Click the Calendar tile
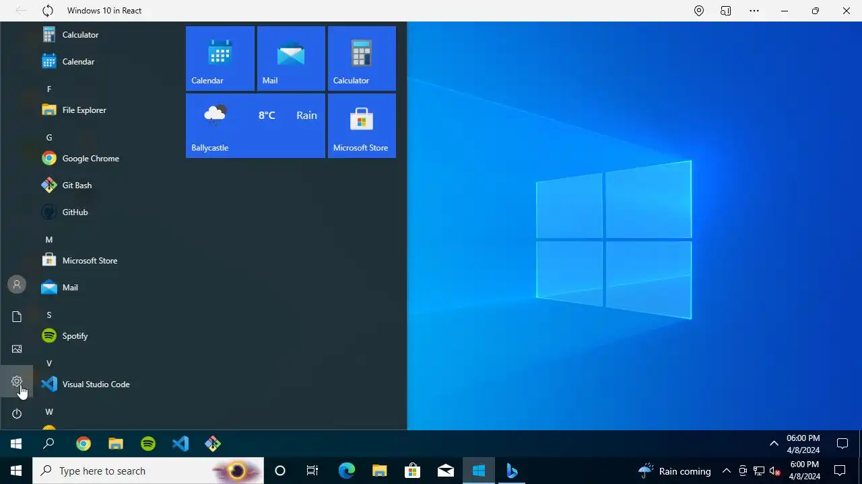The width and height of the screenshot is (862, 484). coord(220,58)
